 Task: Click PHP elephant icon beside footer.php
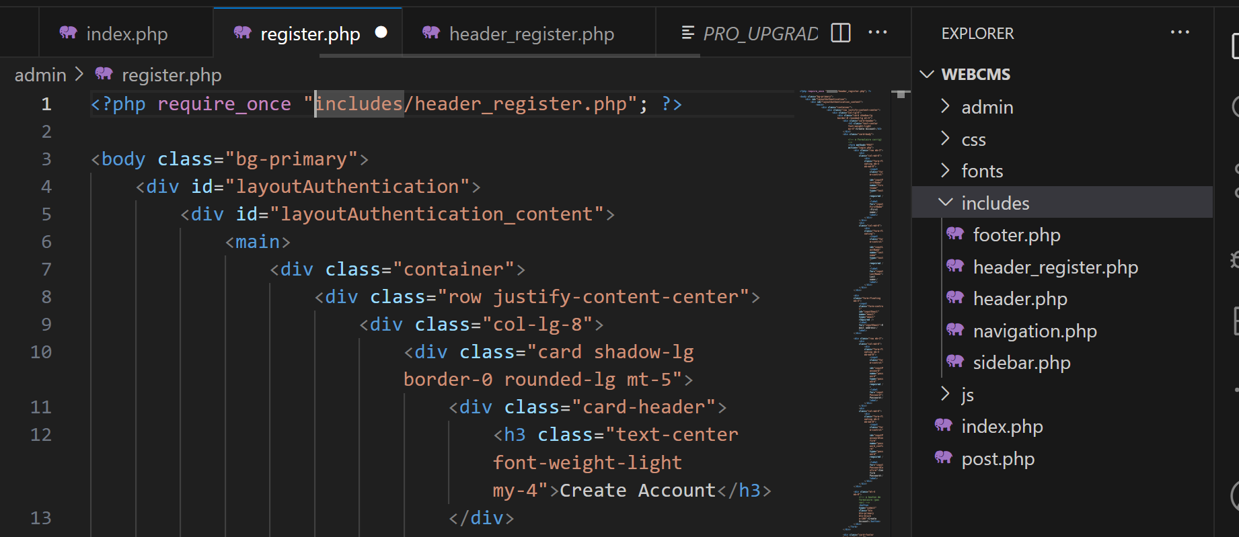pyautogui.click(x=955, y=235)
